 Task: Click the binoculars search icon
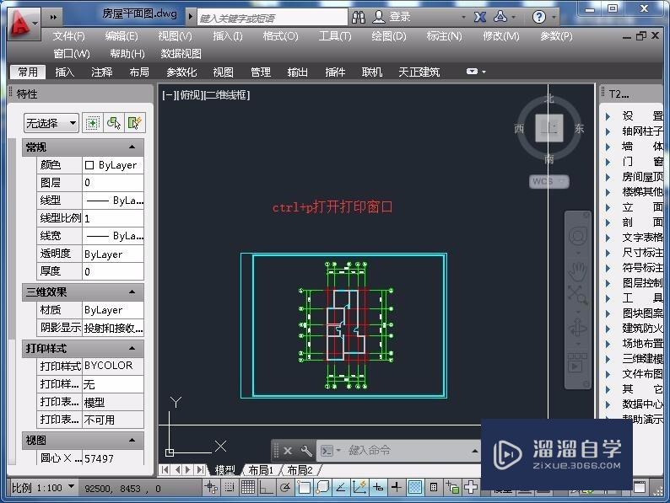(x=359, y=17)
